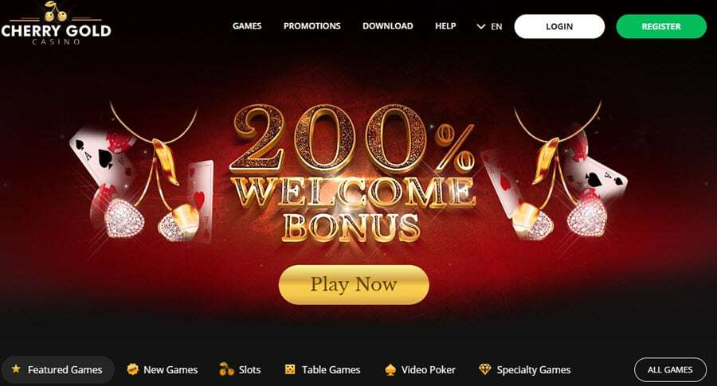Click the 200% Welcome Bonus banner
This screenshot has height=386, width=717.
(354, 174)
